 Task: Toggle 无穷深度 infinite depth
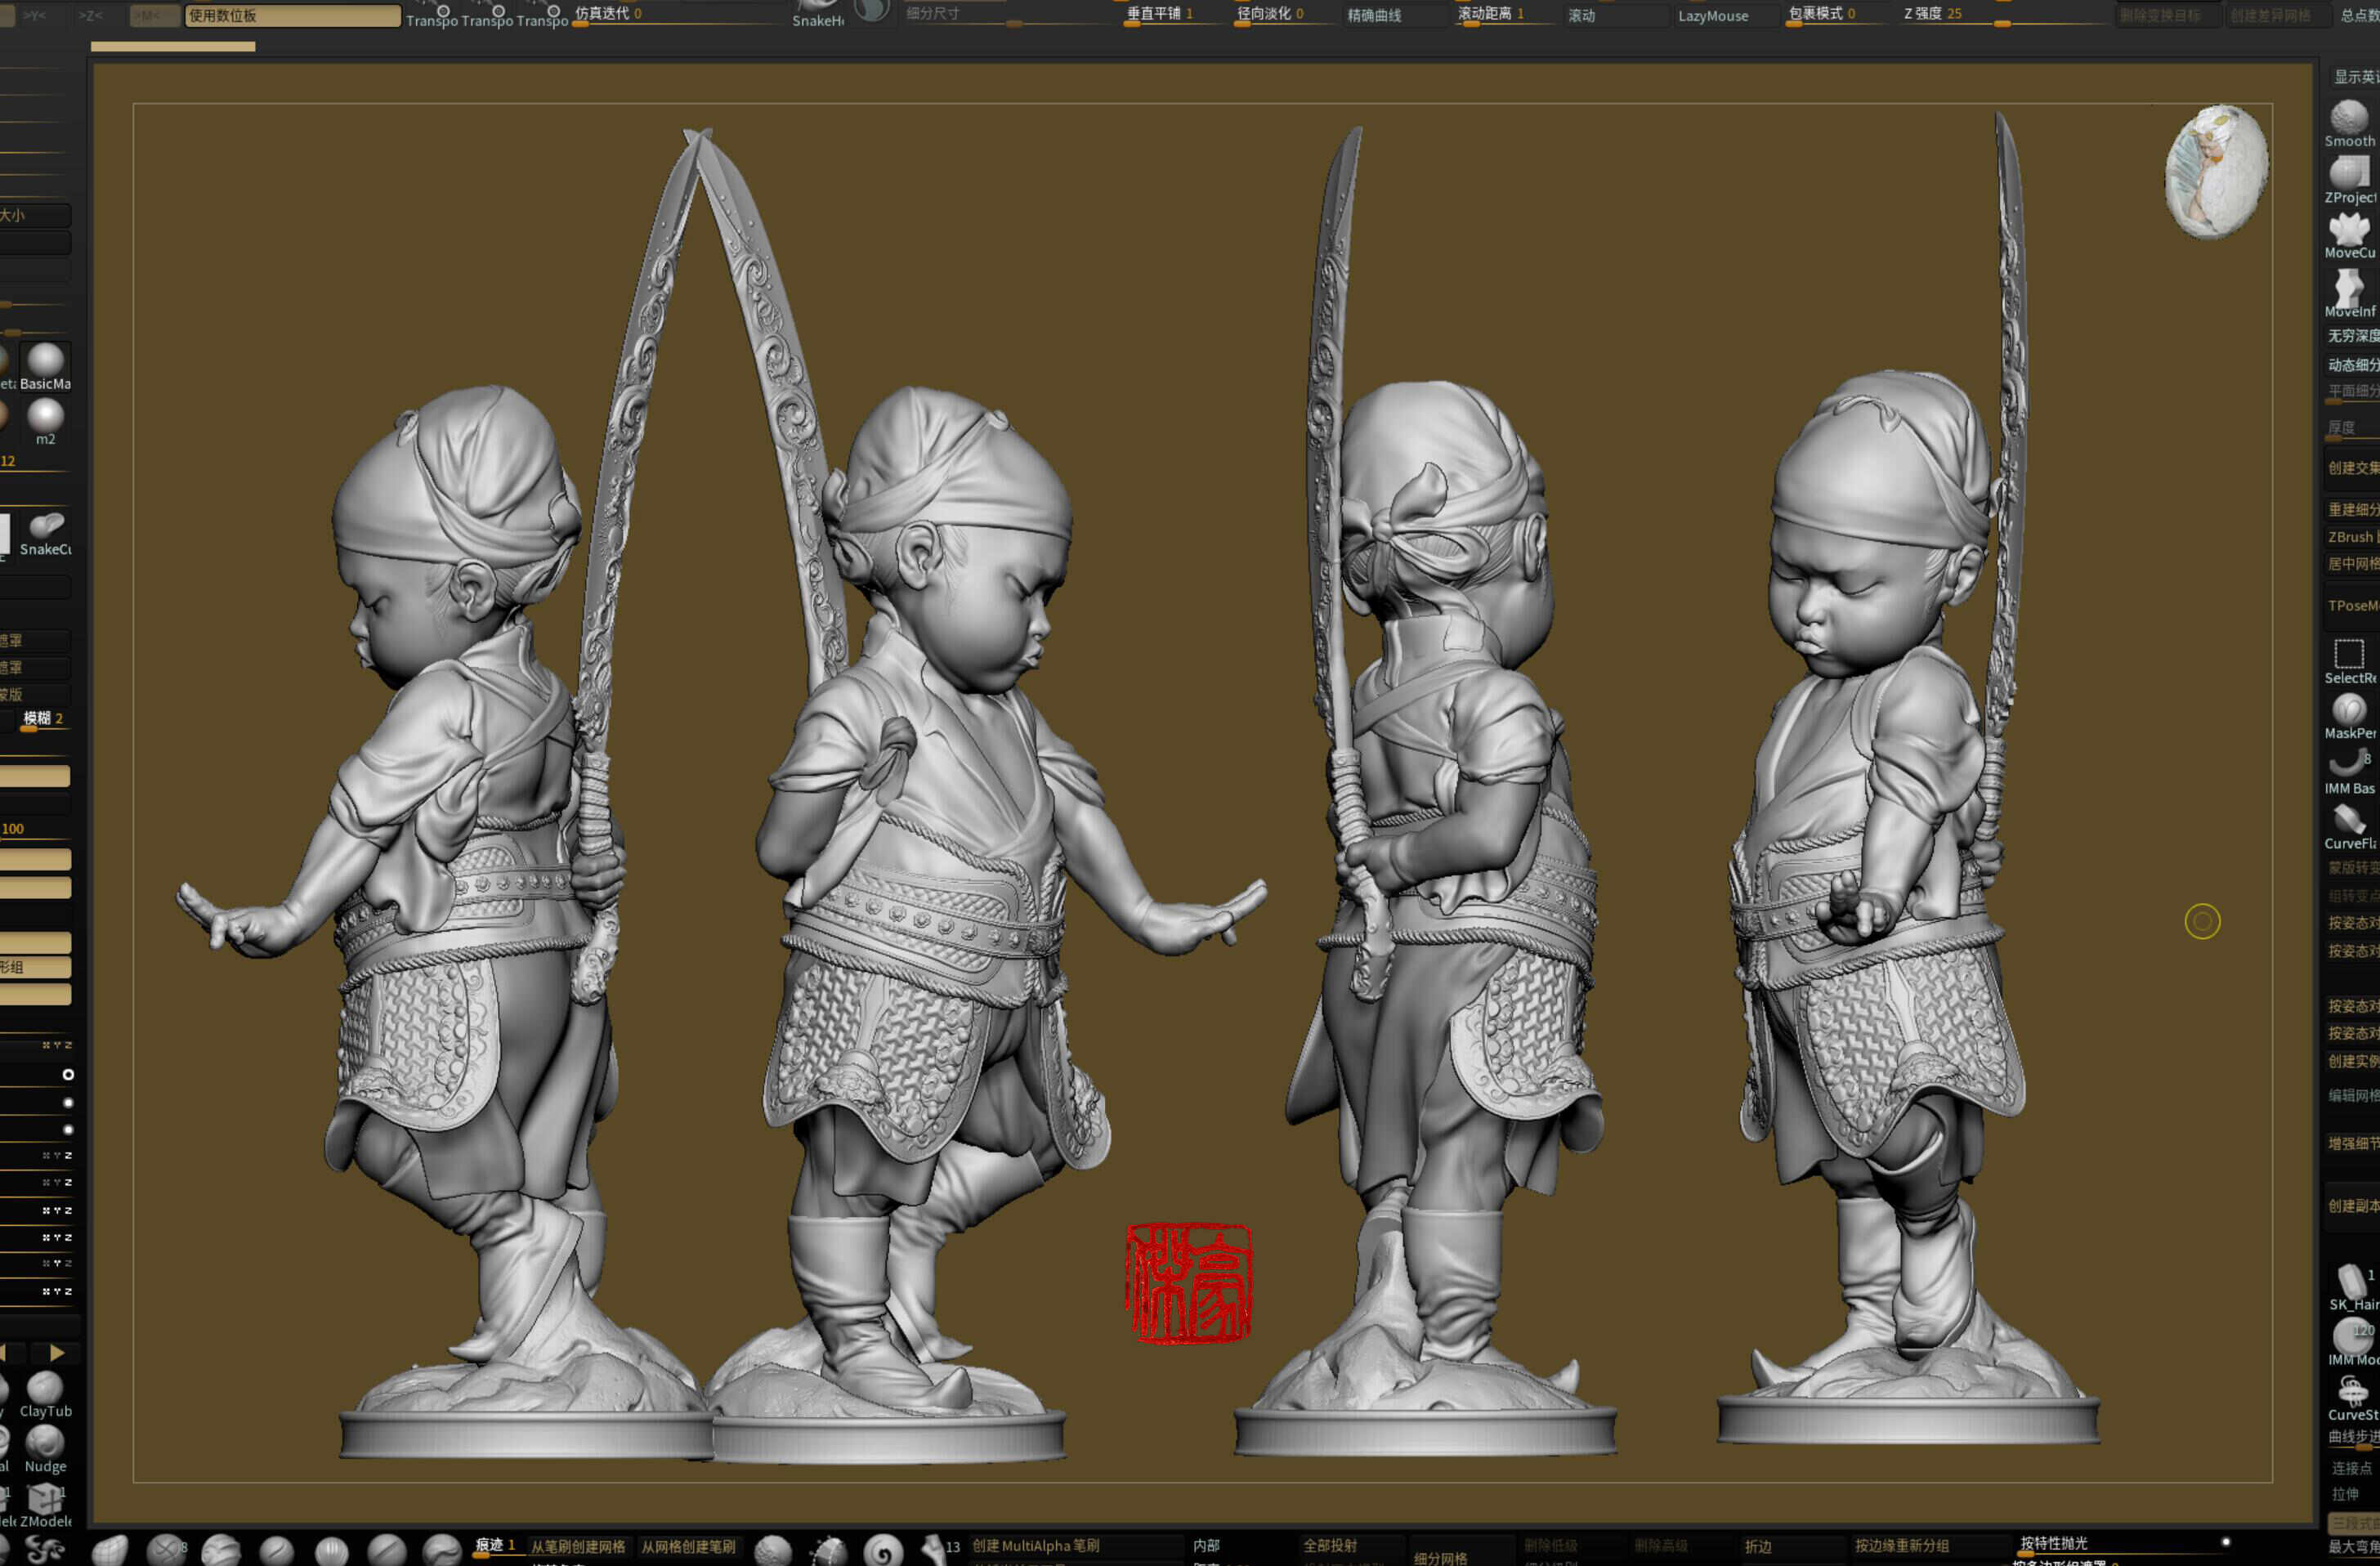(x=2352, y=335)
